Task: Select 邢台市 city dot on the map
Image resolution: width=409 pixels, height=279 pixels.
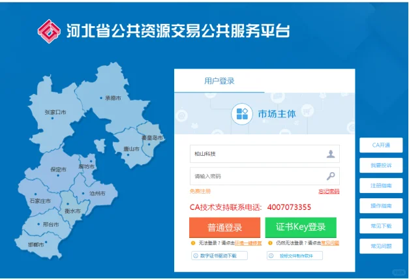Action: coord(38,224)
